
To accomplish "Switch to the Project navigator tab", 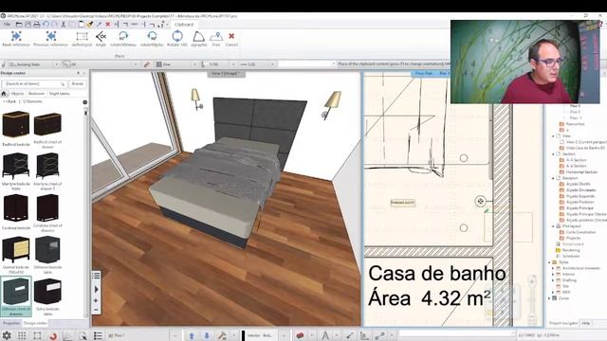I will (x=563, y=323).
